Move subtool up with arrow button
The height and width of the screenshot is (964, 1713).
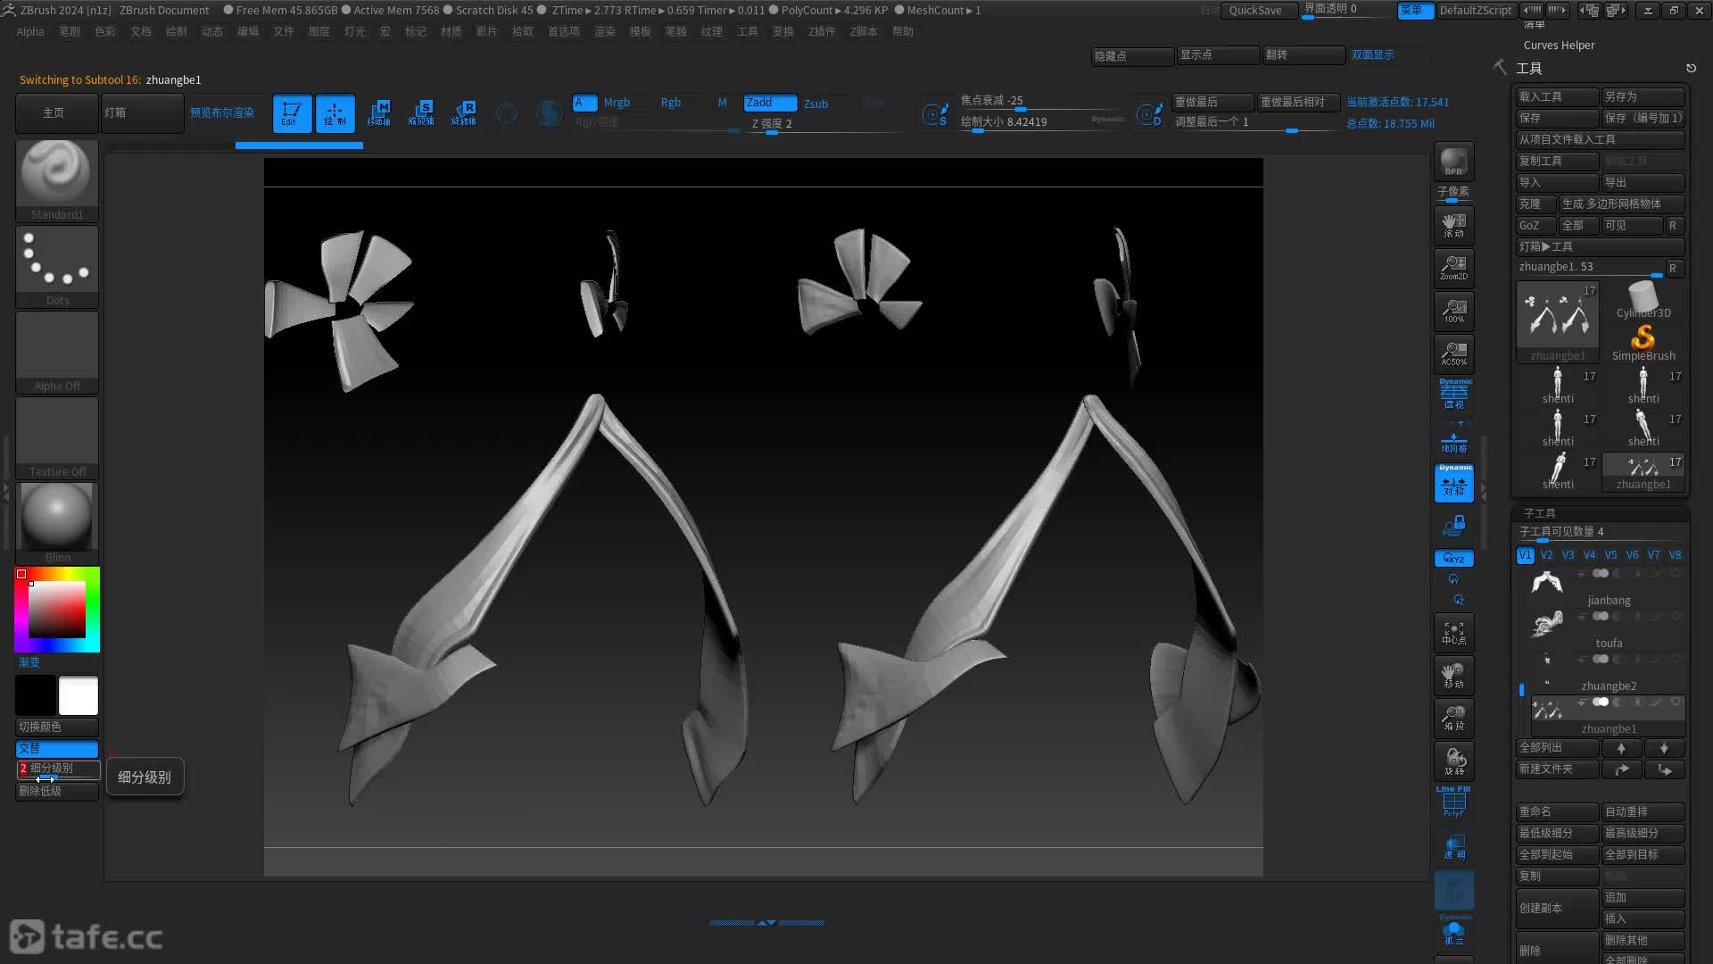pos(1621,748)
